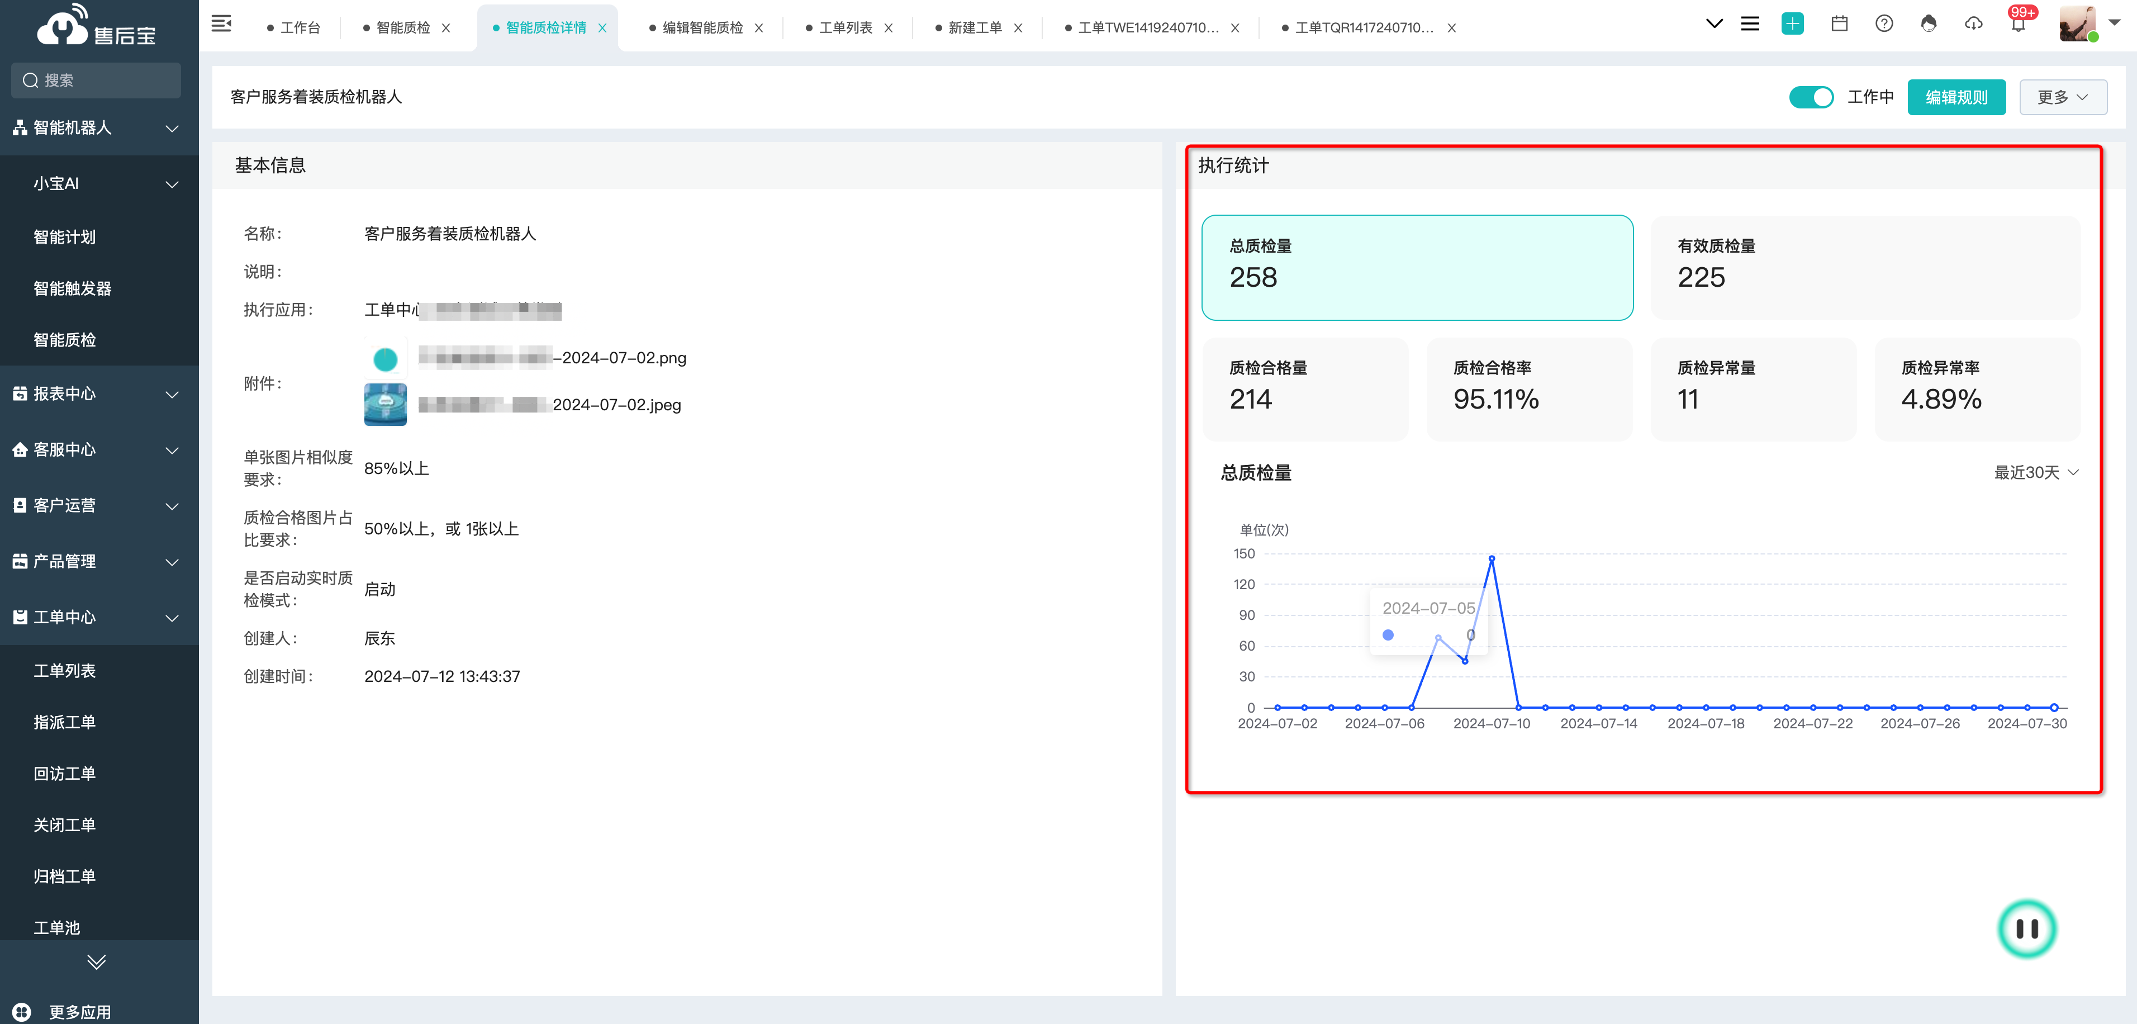The height and width of the screenshot is (1024, 2137).
Task: Click the floating green pause button
Action: point(2027,928)
